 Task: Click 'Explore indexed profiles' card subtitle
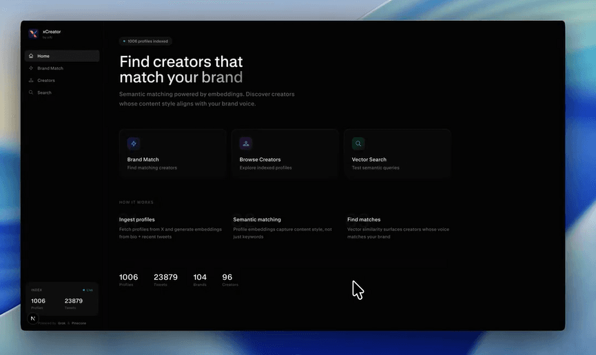tap(266, 168)
